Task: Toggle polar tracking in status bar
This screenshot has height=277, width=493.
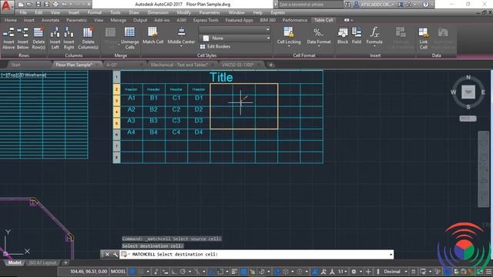Action: coord(183,272)
